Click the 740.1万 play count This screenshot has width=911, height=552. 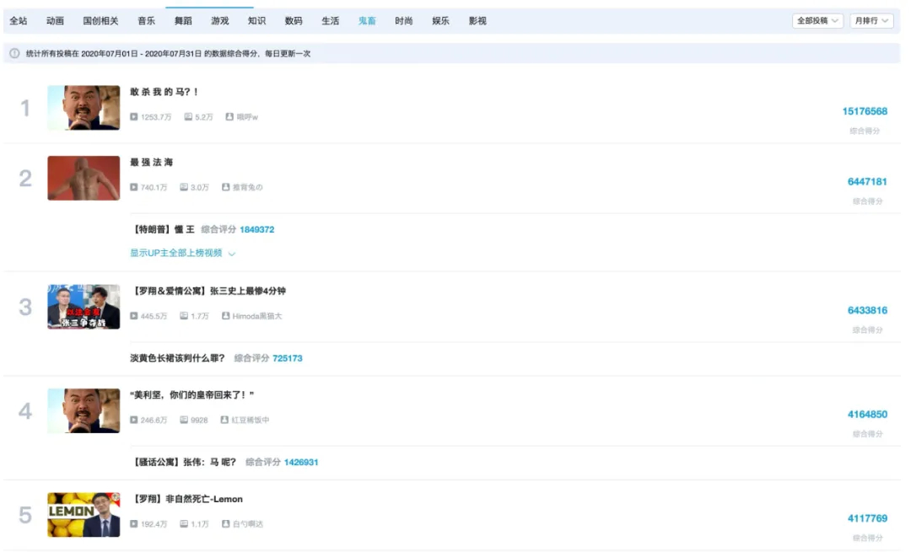click(154, 187)
